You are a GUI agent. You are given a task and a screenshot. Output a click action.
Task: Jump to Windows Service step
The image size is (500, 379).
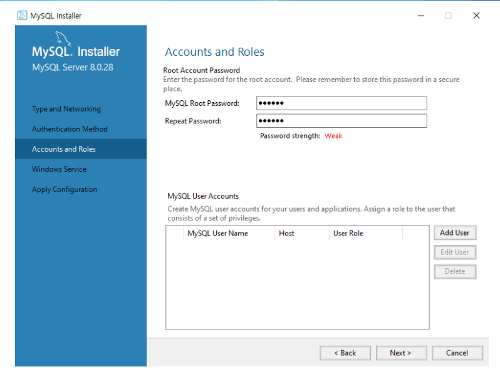point(60,169)
